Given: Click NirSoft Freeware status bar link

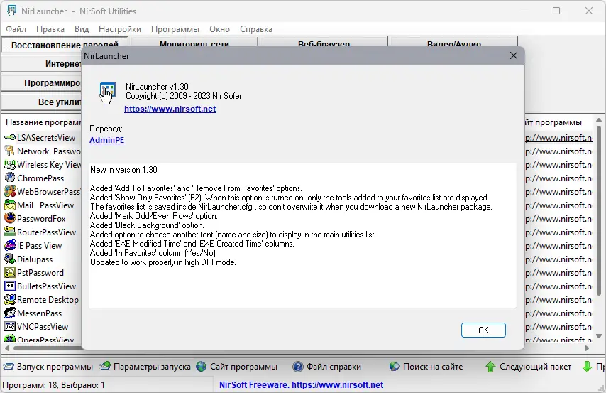Looking at the screenshot, I should [301, 385].
